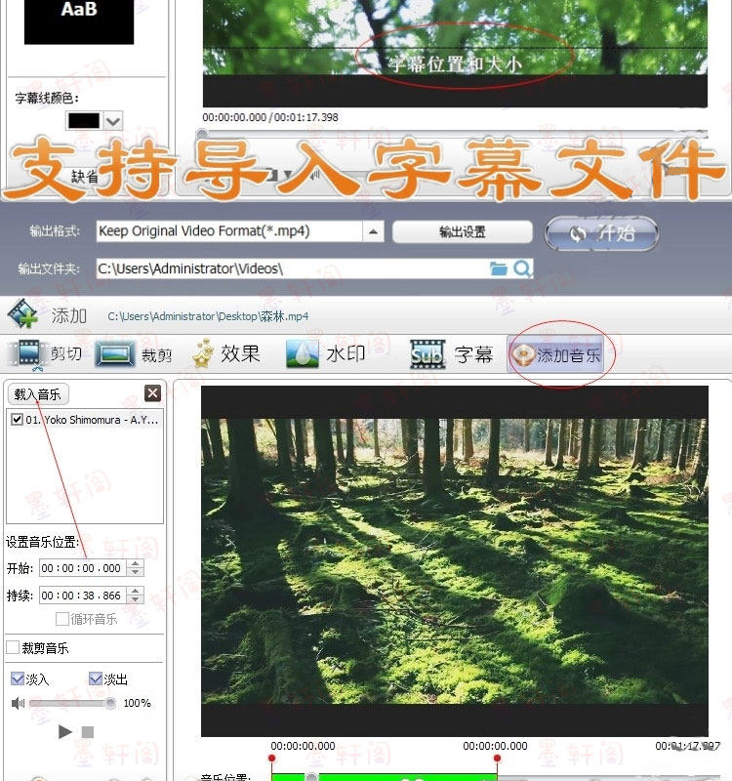Screen dimensions: 732x781
Task: Click the 开始 start conversion button
Action: pyautogui.click(x=601, y=233)
